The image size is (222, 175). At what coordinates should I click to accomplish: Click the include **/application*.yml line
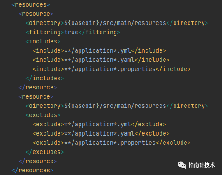point(99,50)
